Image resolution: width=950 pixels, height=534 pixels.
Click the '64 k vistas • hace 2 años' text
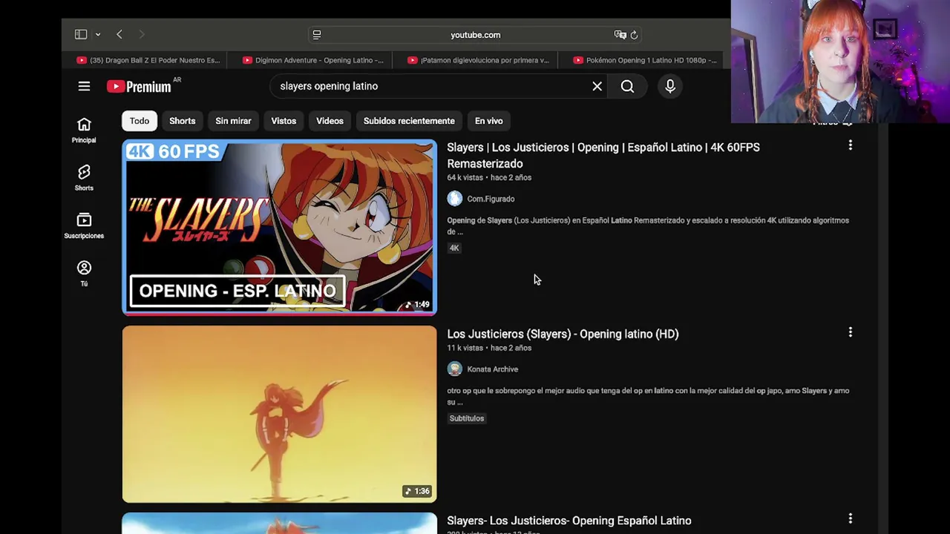tap(489, 178)
